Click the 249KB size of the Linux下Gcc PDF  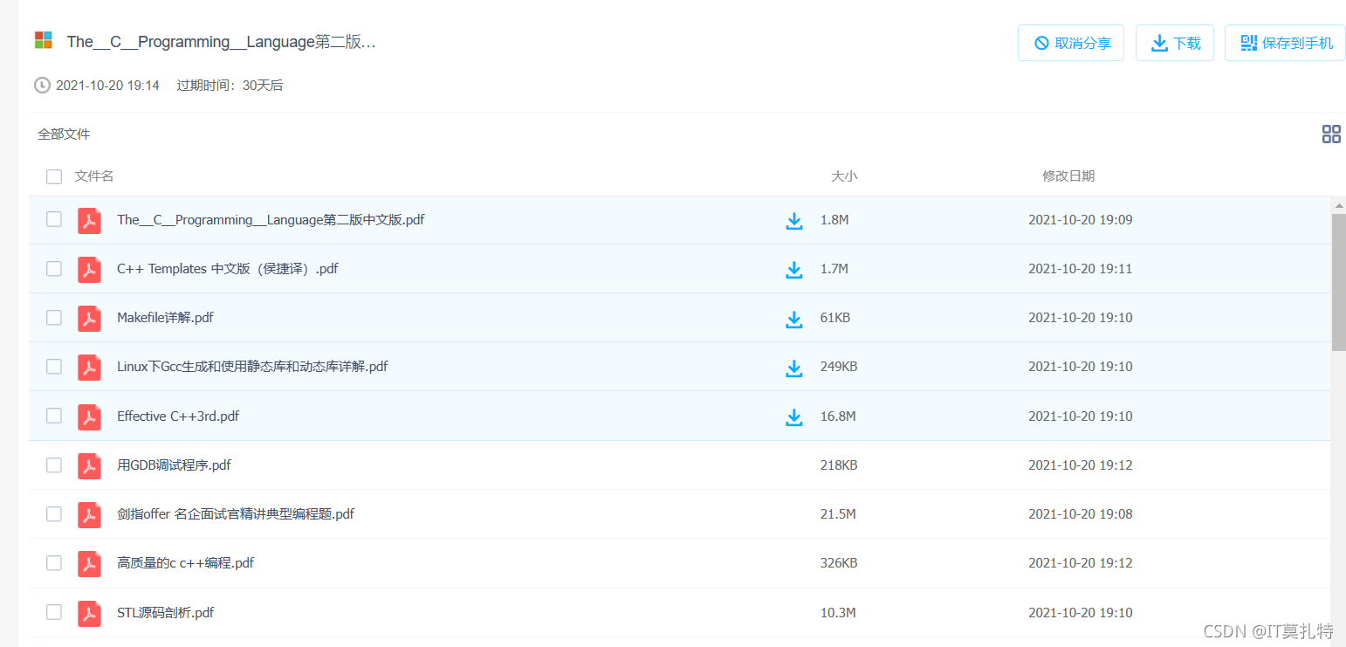click(x=839, y=367)
